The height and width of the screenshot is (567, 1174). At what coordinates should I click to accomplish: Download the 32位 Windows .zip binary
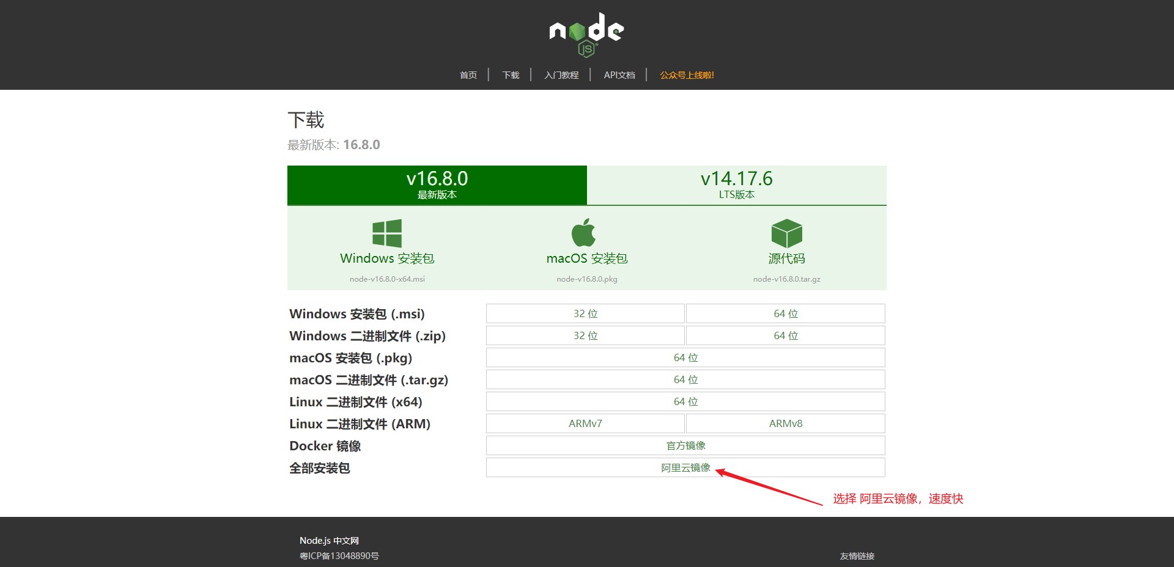tap(585, 335)
